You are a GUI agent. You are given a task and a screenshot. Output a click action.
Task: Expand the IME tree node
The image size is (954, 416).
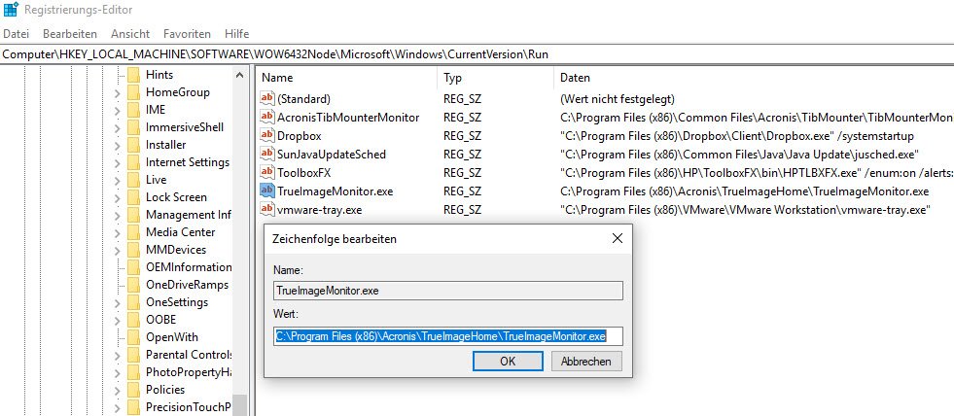pyautogui.click(x=117, y=110)
